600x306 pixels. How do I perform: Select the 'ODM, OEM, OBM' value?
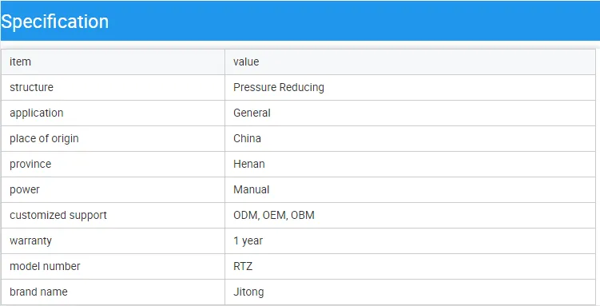pos(274,216)
